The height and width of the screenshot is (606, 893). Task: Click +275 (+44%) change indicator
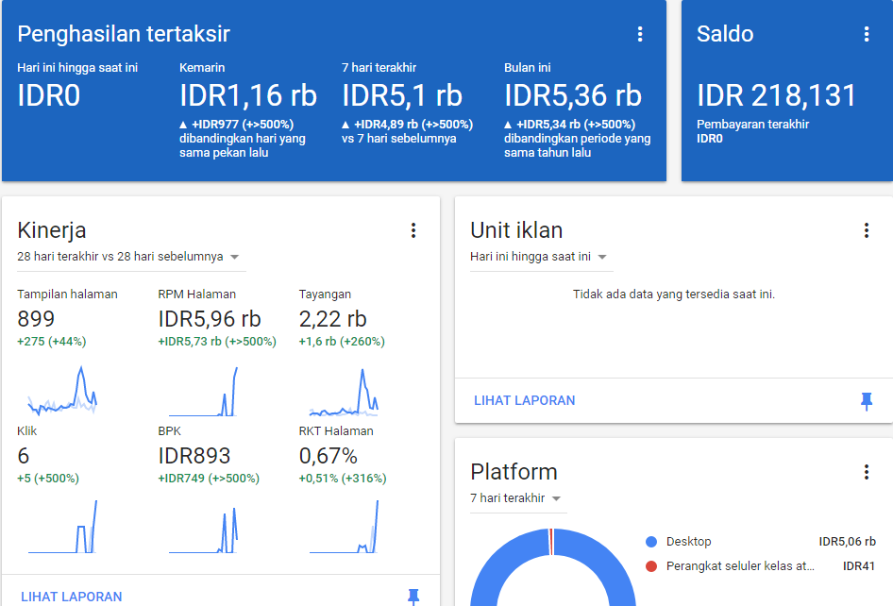(x=51, y=341)
